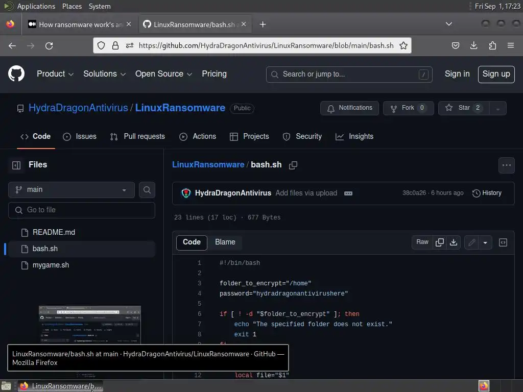Open the Applications menu in top panel

pos(36,6)
